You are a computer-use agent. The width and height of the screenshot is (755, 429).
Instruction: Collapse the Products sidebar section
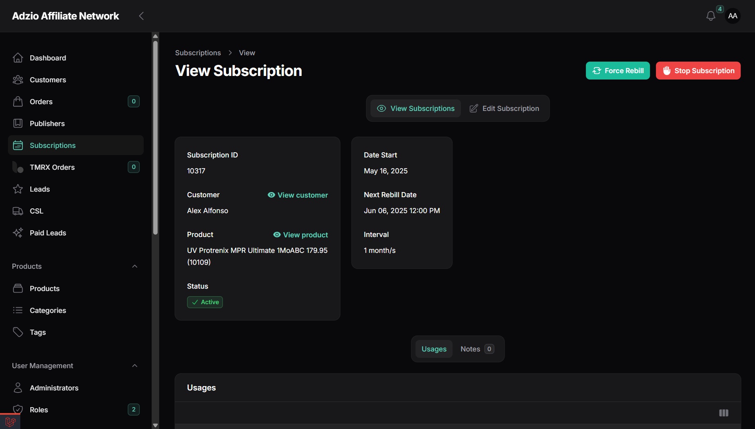click(135, 266)
